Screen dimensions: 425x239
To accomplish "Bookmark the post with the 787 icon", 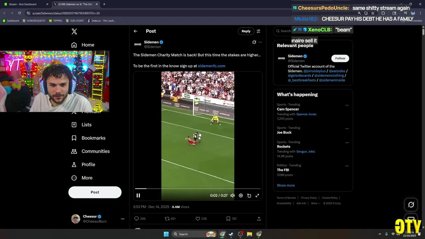I will pyautogui.click(x=231, y=219).
